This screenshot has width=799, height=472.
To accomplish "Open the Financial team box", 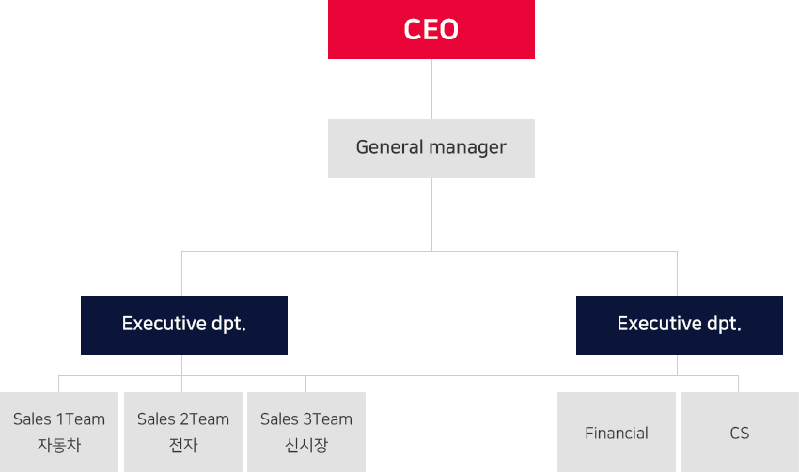I will 617,433.
